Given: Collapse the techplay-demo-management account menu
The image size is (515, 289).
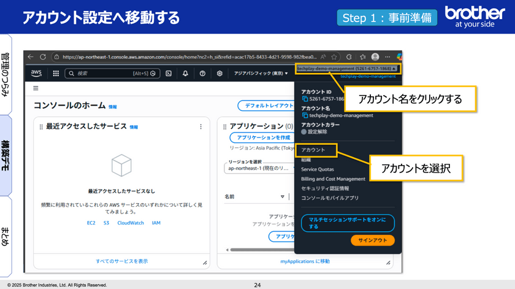Looking at the screenshot, I should pos(346,69).
